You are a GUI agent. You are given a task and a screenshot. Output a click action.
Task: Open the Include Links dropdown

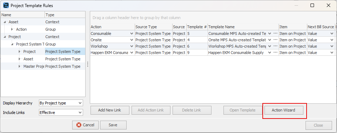(x=80, y=113)
